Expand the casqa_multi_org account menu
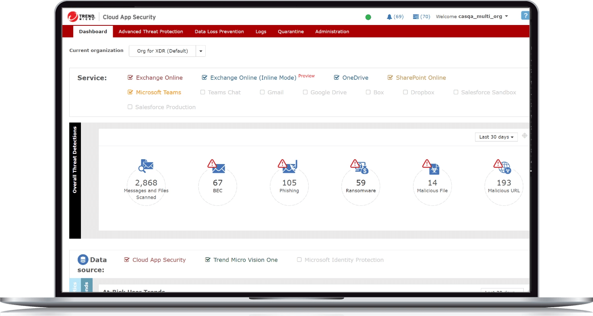This screenshot has height=316, width=593. click(x=483, y=17)
